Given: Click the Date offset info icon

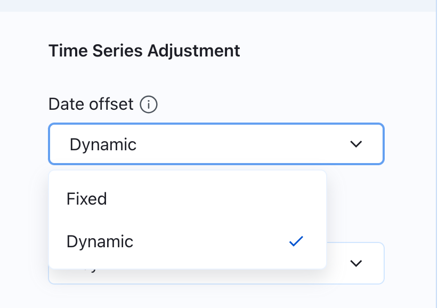Looking at the screenshot, I should pos(149,104).
